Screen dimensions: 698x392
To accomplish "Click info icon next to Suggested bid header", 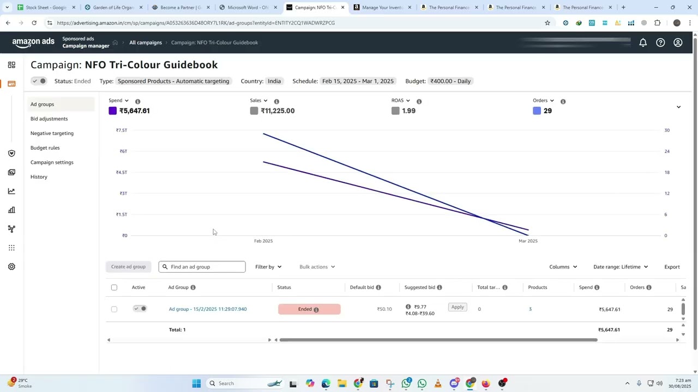I will point(440,287).
